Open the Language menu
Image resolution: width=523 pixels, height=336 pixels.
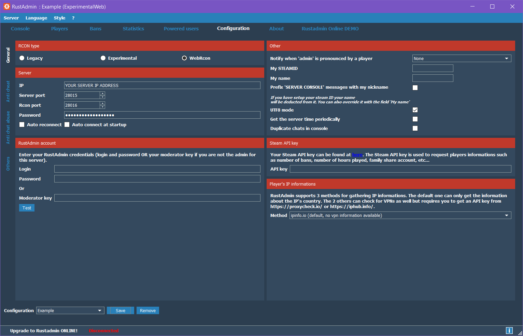(36, 18)
